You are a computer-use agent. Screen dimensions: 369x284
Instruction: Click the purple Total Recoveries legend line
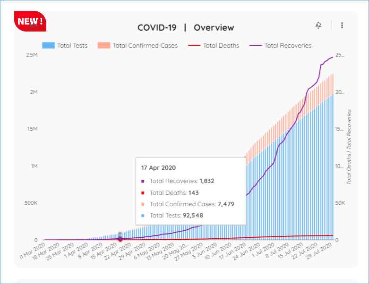255,46
